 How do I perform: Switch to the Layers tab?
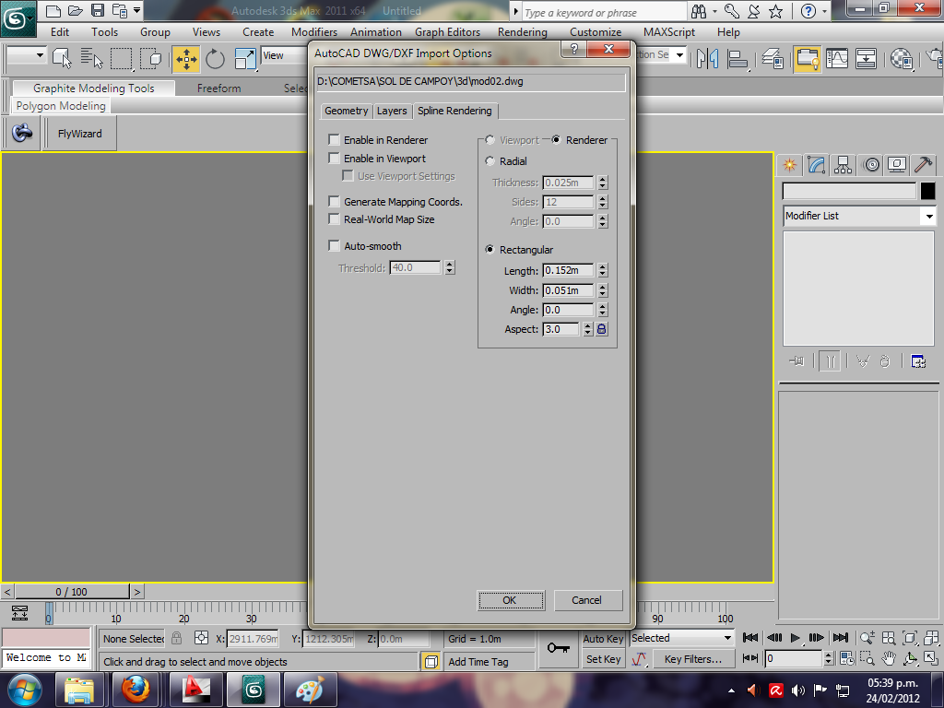tap(392, 111)
